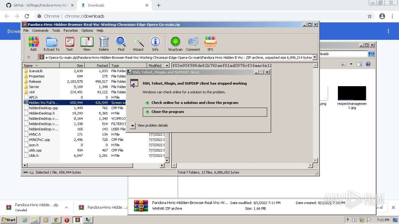Click the Delete trash can icon
The width and height of the screenshot is (399, 224).
pyautogui.click(x=104, y=44)
